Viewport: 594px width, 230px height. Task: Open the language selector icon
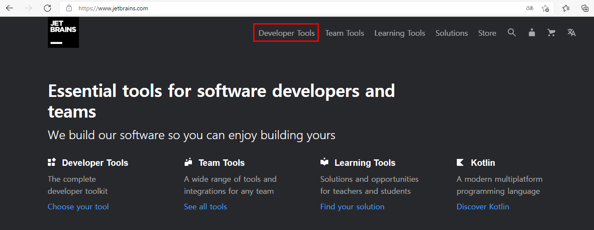pyautogui.click(x=572, y=33)
